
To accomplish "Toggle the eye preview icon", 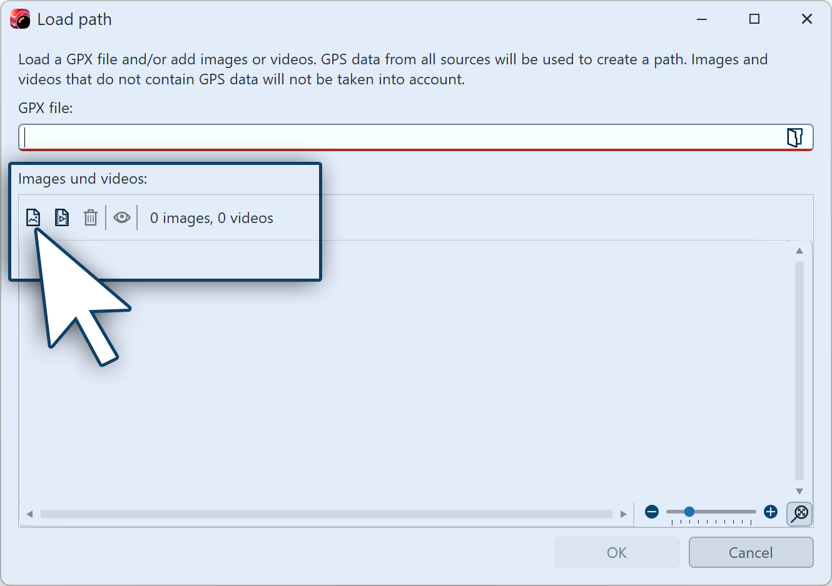I will coord(122,217).
